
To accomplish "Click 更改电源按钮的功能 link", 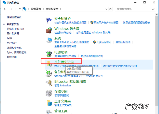I will click(65, 56).
